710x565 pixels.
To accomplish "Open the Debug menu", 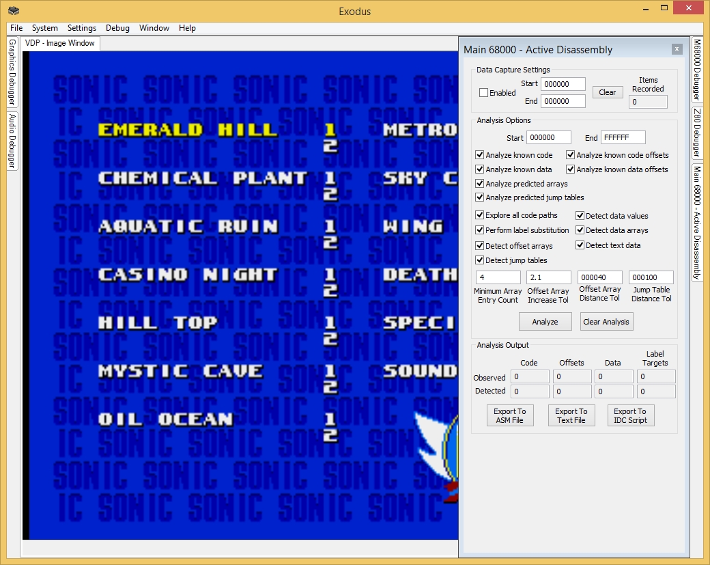I will 117,28.
